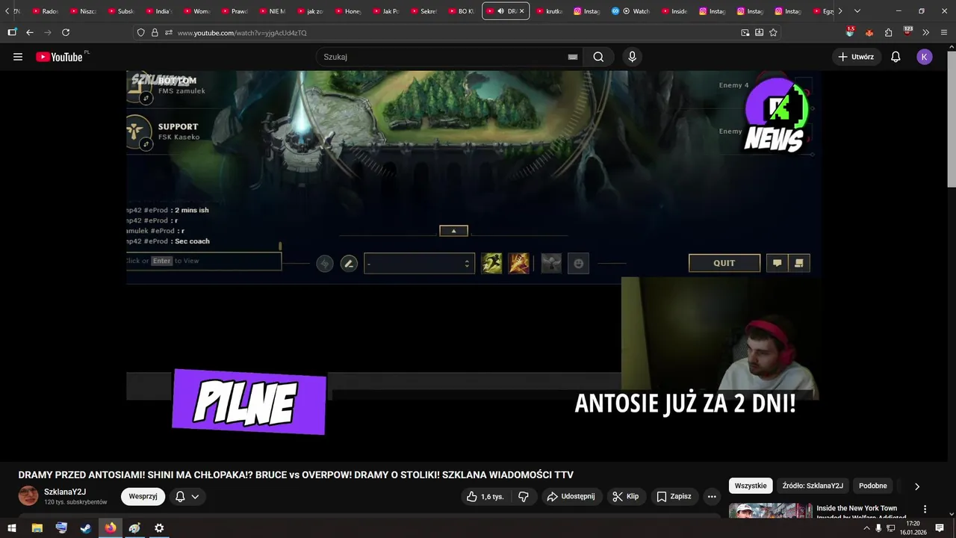The height and width of the screenshot is (538, 956).
Task: Open the Firefox application menu
Action: point(944,32)
